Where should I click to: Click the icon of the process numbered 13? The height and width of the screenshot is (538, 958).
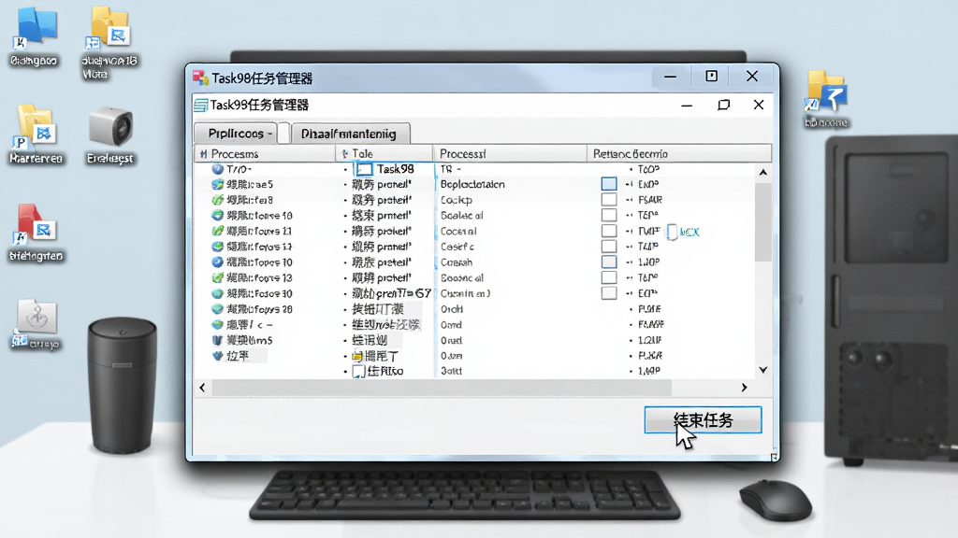click(x=217, y=277)
